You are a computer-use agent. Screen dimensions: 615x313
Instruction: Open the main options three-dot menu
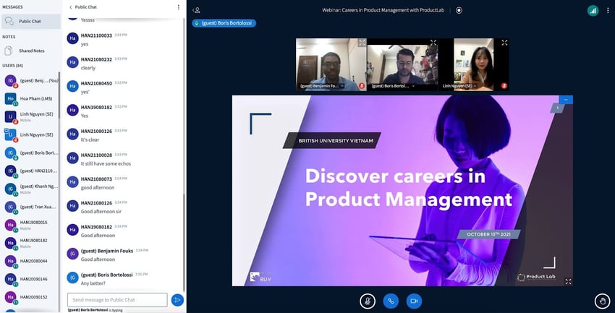tap(608, 11)
